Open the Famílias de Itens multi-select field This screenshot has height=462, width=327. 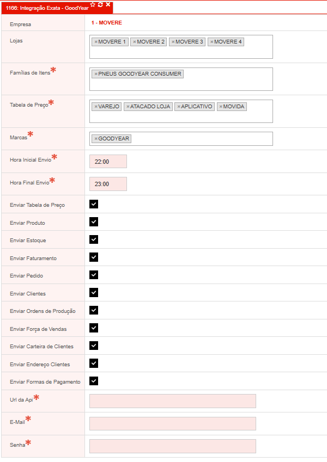pos(181,79)
